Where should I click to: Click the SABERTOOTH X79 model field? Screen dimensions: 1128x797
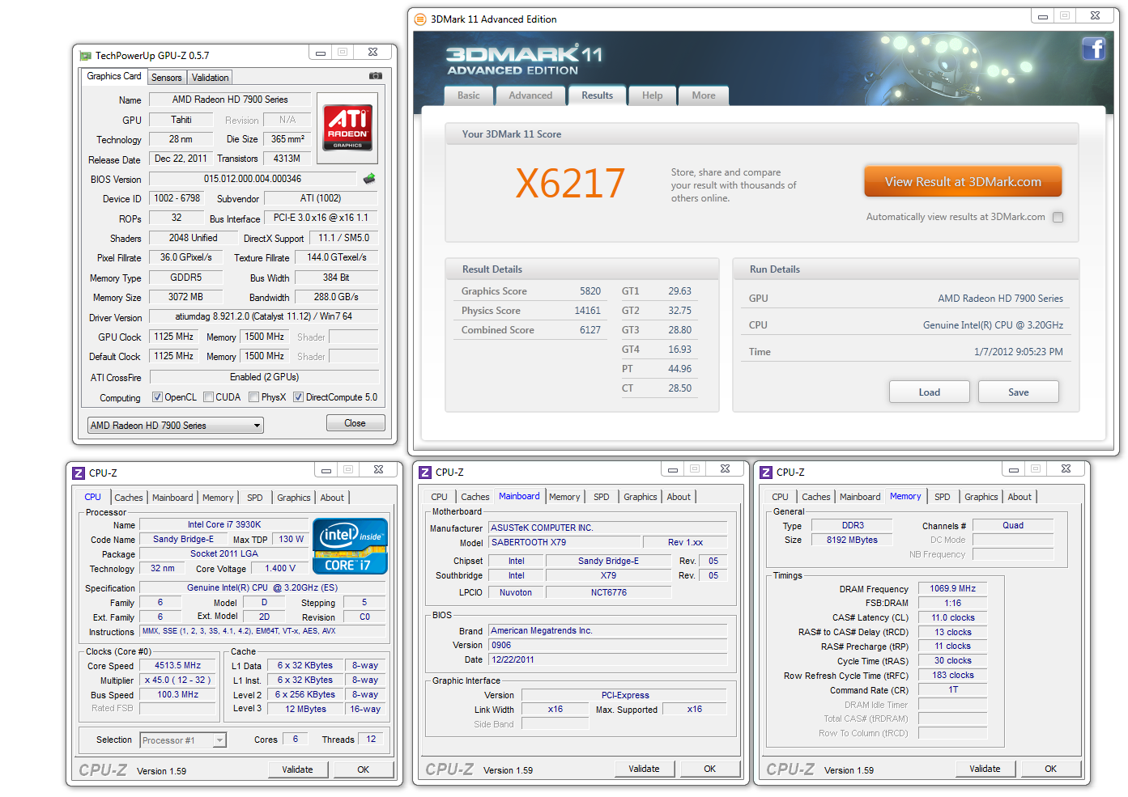click(564, 542)
